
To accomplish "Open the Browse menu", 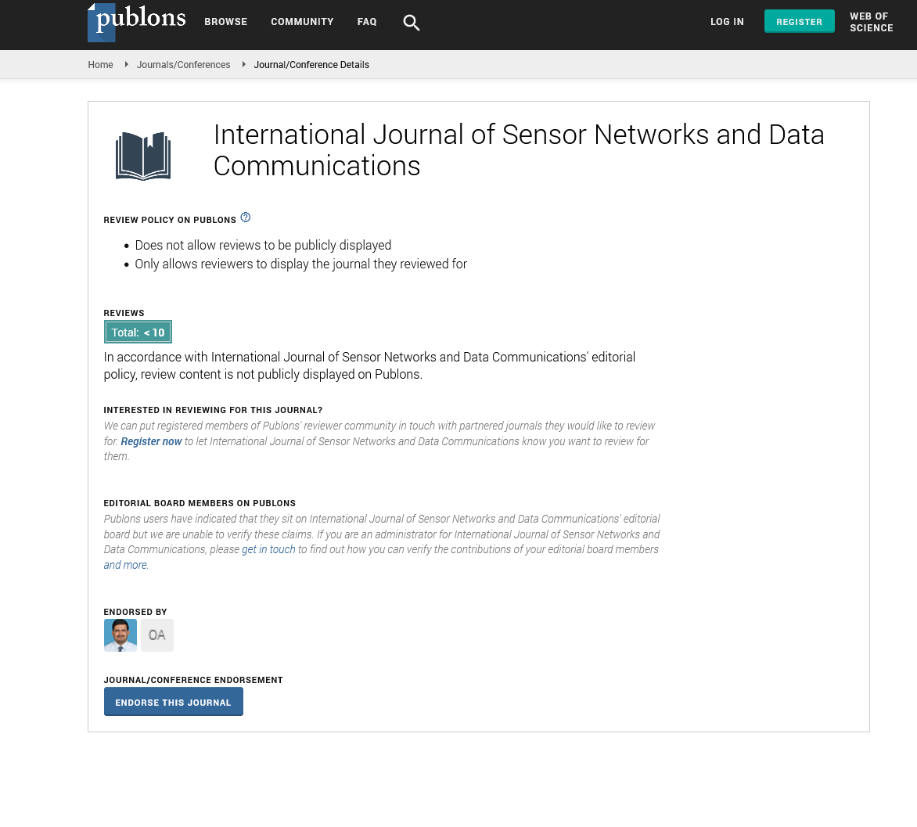I will click(x=226, y=22).
